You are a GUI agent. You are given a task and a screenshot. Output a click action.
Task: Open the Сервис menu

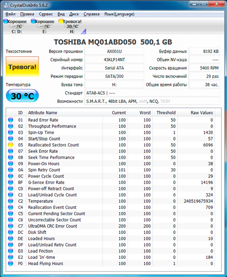click(46, 14)
